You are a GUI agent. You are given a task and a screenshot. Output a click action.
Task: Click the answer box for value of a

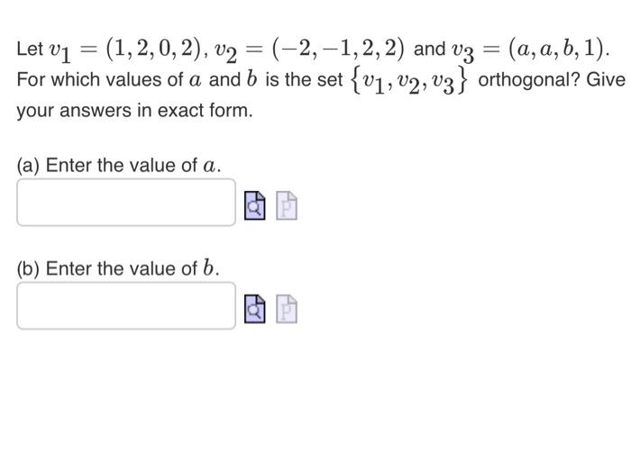tap(126, 203)
